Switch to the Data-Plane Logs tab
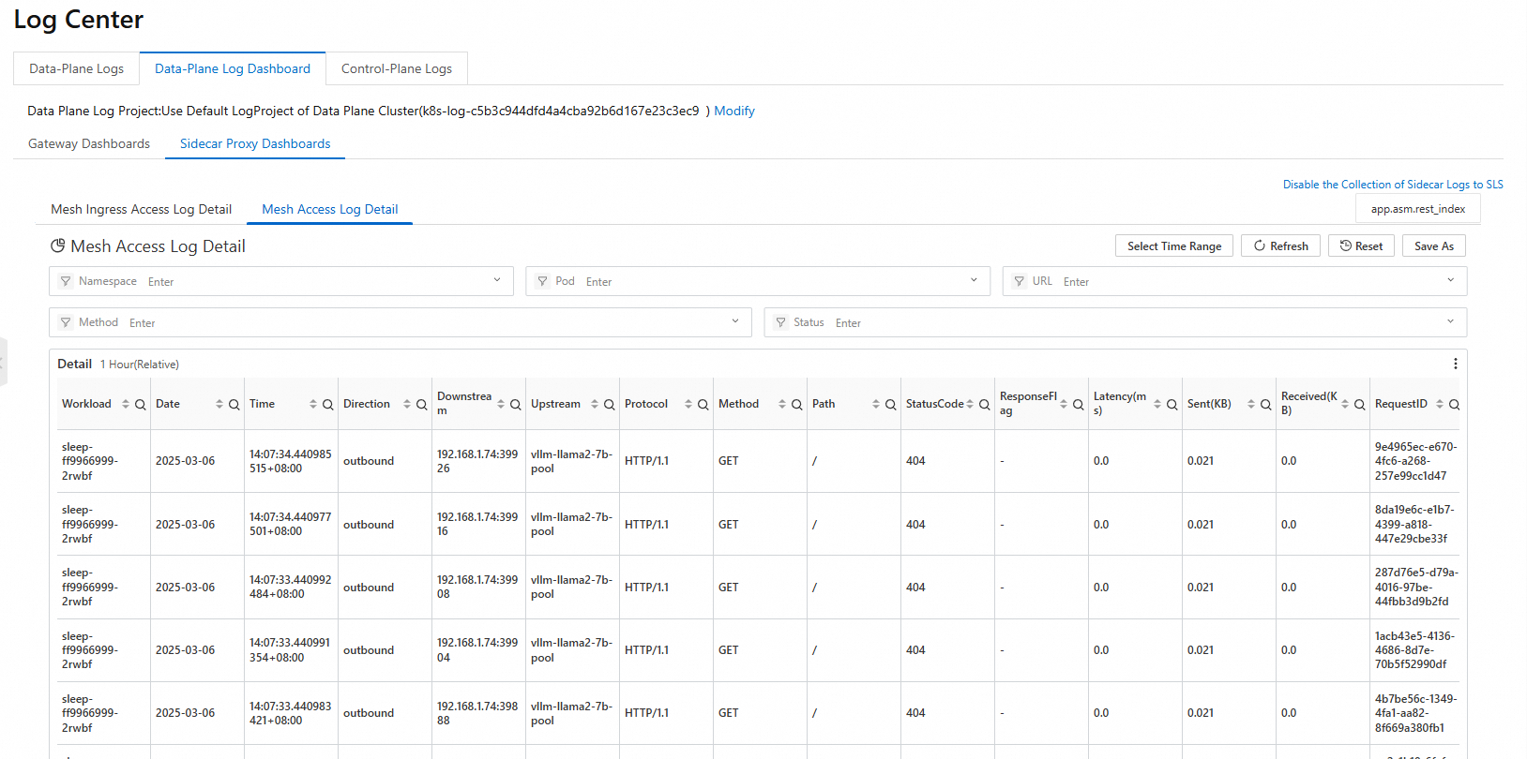This screenshot has height=759, width=1527. point(77,68)
